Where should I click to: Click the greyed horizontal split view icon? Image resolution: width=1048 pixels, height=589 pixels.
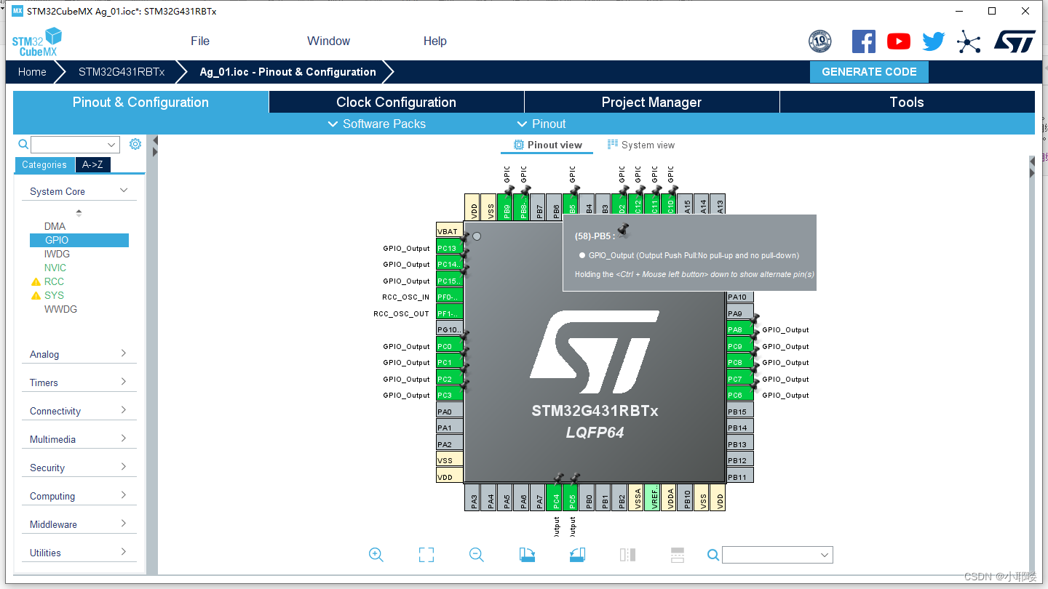tap(678, 555)
